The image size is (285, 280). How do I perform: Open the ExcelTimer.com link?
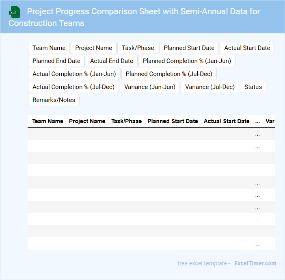(255, 263)
